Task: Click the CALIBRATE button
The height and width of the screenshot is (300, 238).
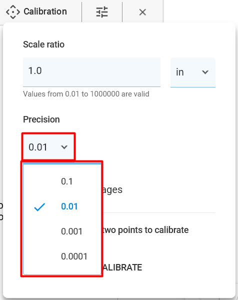Action: [x=122, y=267]
